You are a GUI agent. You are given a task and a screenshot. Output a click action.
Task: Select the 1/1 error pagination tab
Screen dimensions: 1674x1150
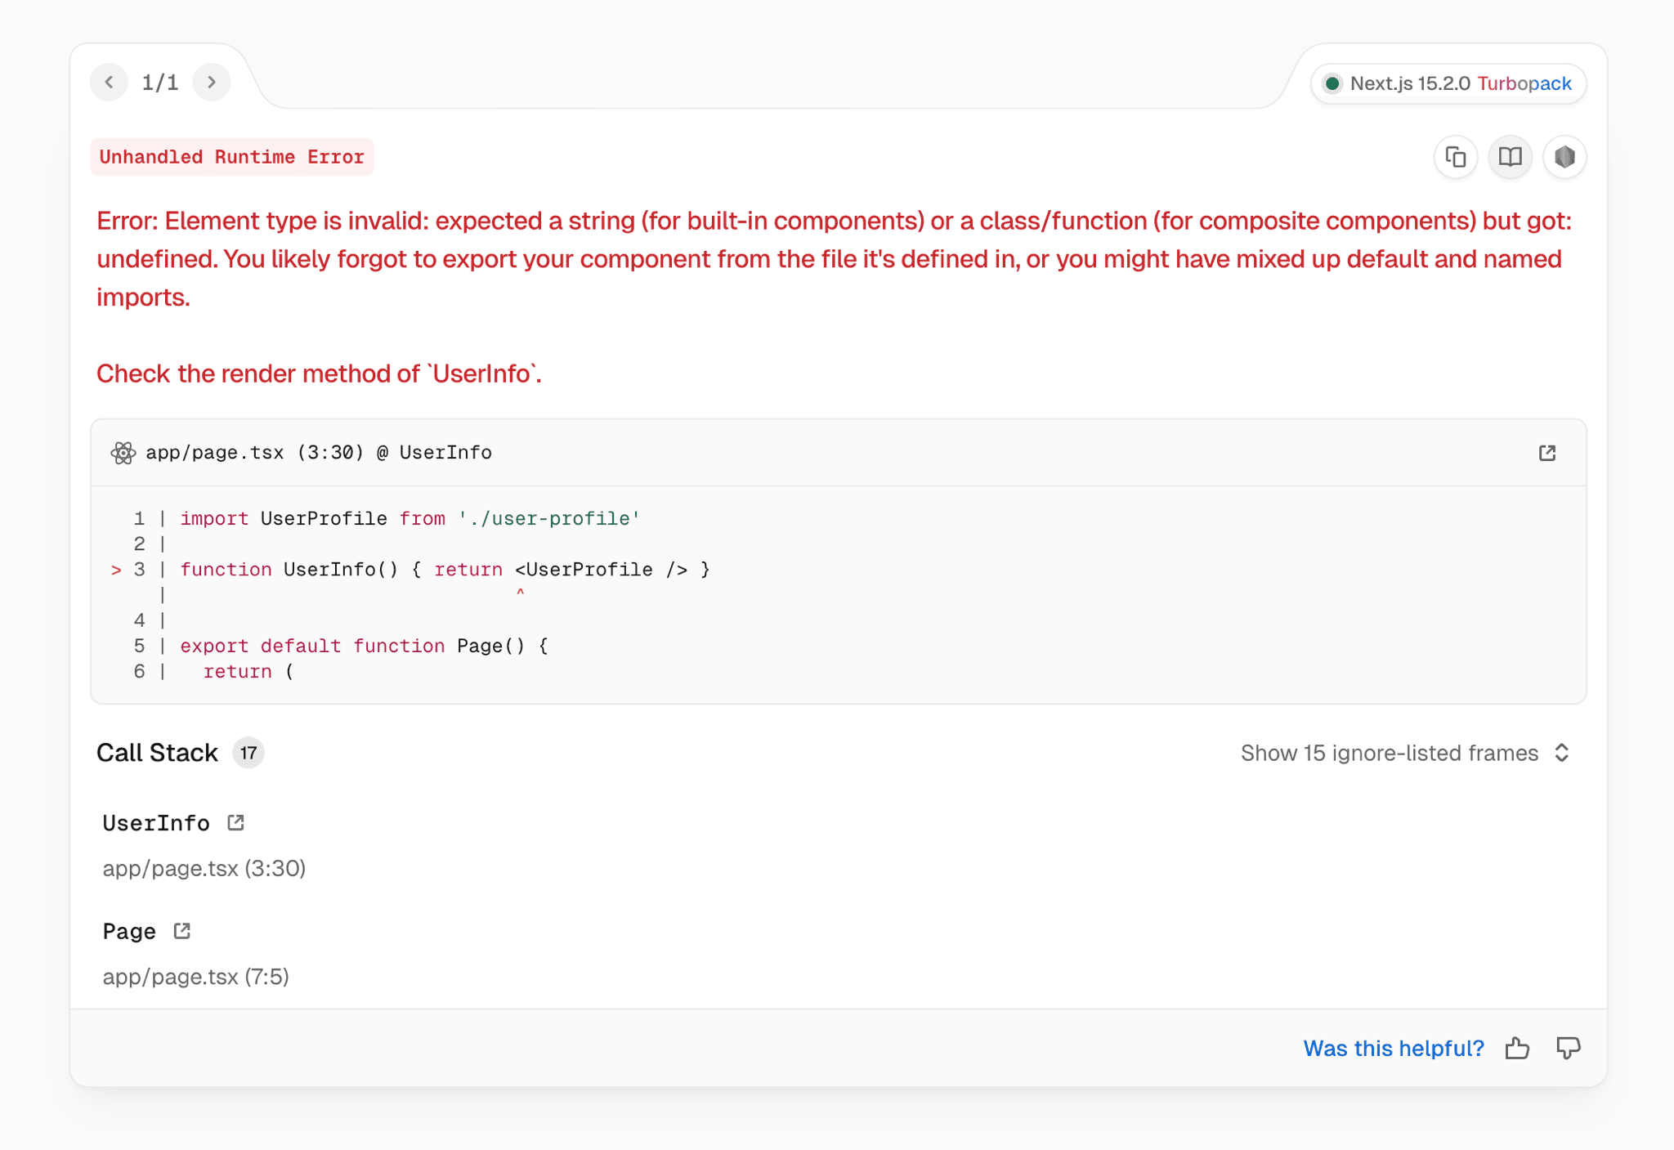click(x=160, y=82)
